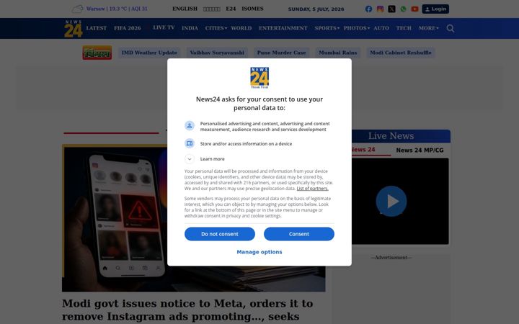Open the E24 site link
Image resolution: width=519 pixels, height=324 pixels.
pos(231,9)
